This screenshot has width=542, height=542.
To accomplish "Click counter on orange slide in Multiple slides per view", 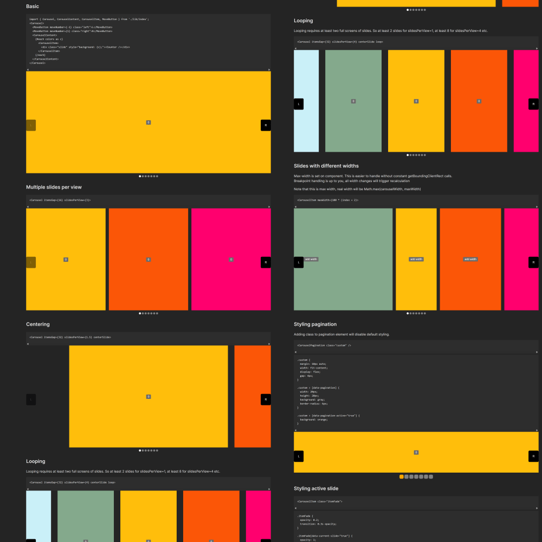I will click(x=149, y=260).
